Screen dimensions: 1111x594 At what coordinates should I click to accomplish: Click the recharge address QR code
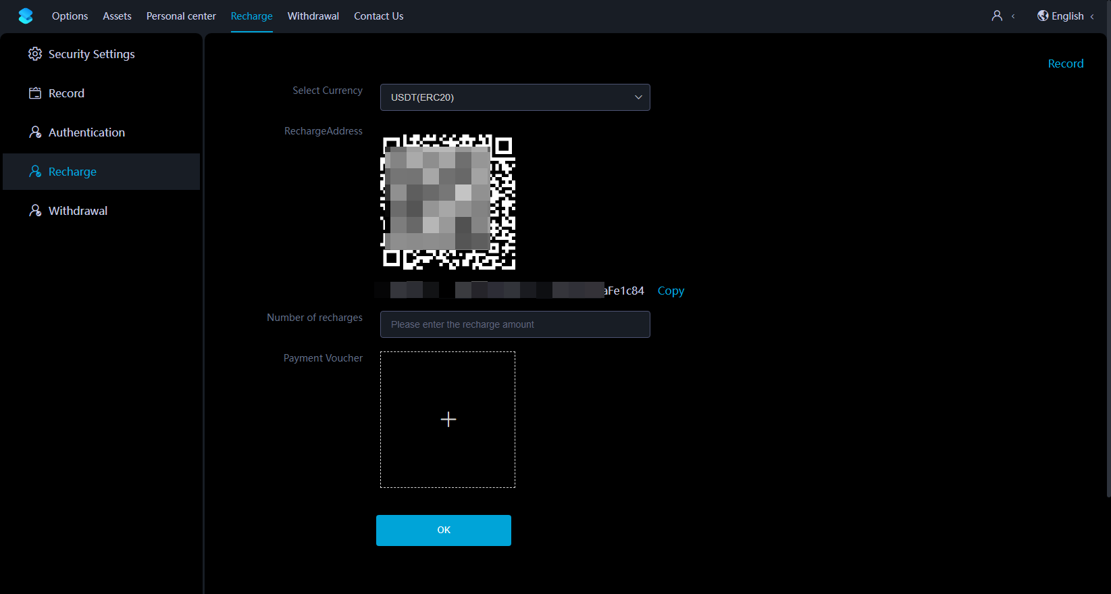click(448, 202)
